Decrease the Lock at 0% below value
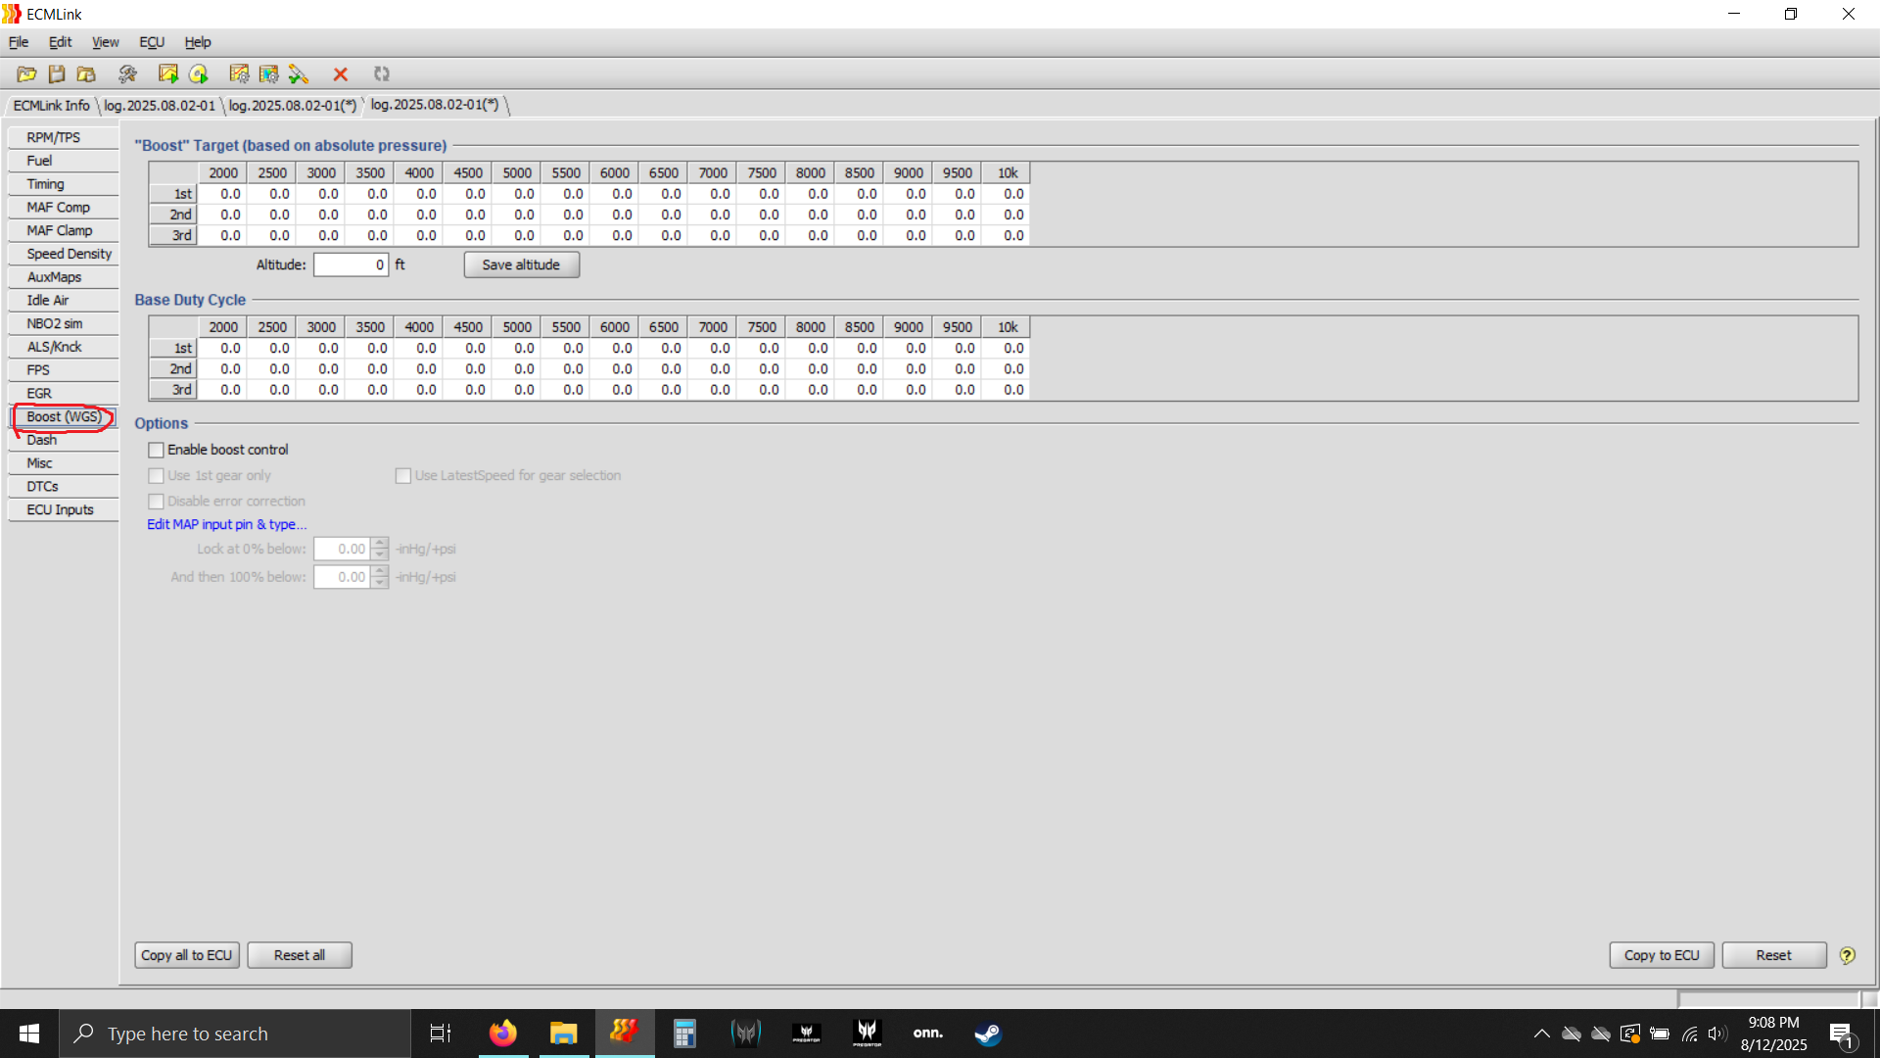This screenshot has width=1880, height=1058. pos(380,554)
